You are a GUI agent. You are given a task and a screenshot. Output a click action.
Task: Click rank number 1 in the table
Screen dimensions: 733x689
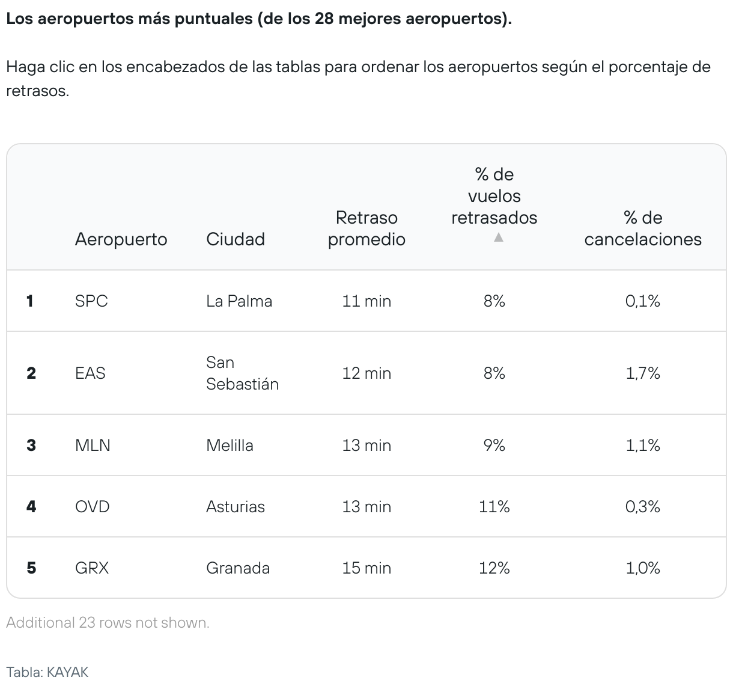coord(30,301)
